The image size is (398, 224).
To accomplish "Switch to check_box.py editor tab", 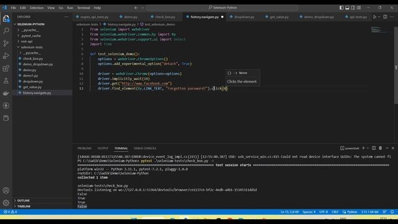I will pyautogui.click(x=165, y=17).
